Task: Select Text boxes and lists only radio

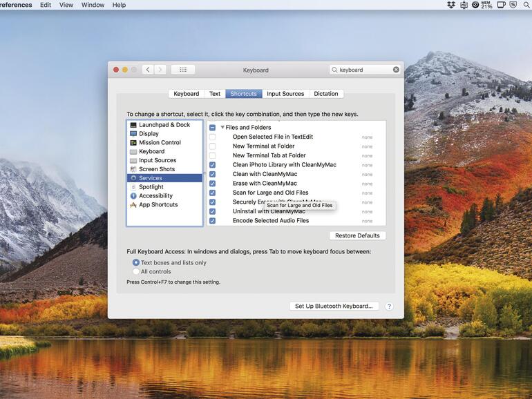Action: point(135,262)
